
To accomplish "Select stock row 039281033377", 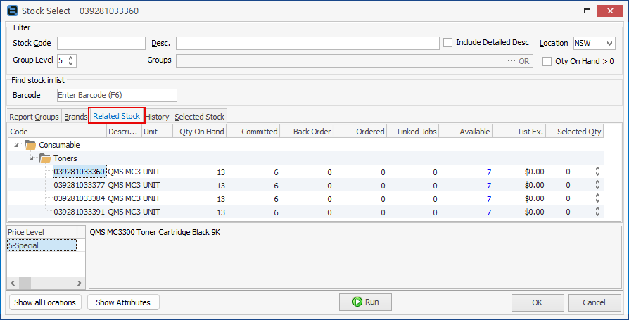I will (x=306, y=185).
